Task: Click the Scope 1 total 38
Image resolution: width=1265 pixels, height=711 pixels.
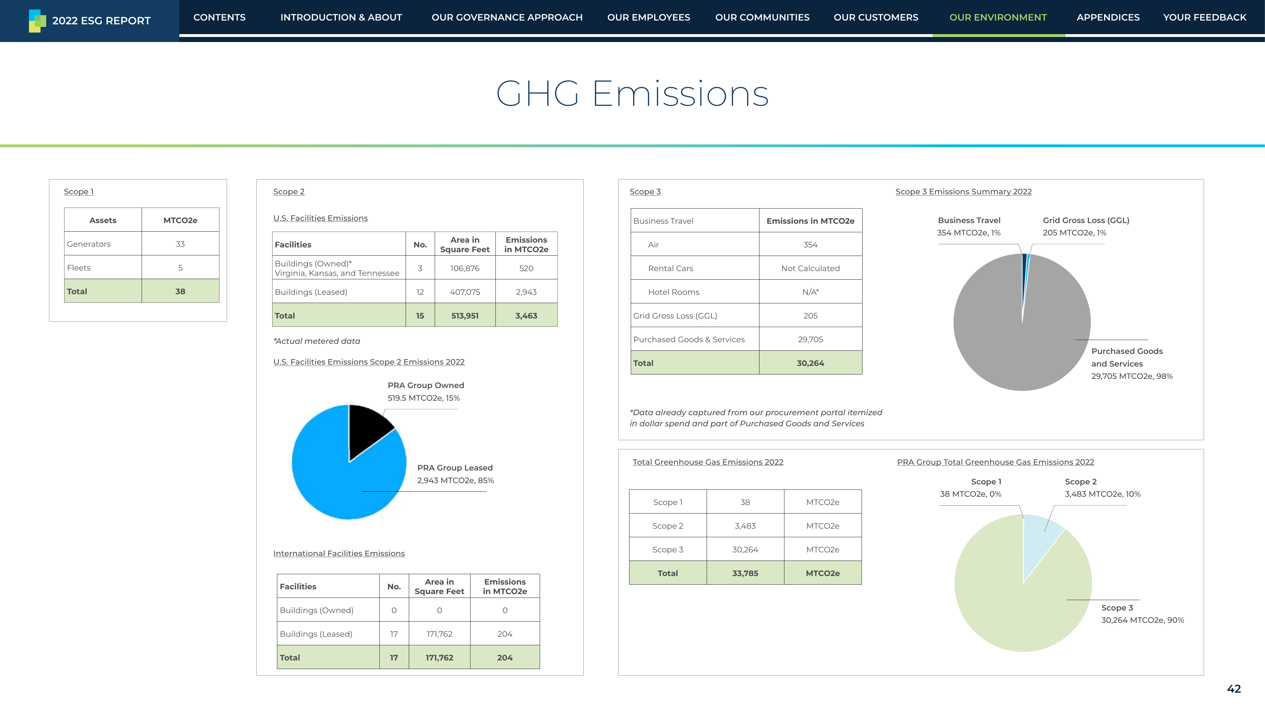Action: tap(180, 291)
